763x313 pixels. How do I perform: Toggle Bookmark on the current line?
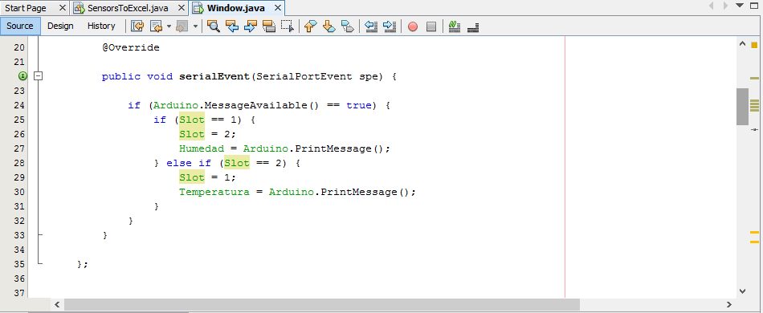[348, 26]
